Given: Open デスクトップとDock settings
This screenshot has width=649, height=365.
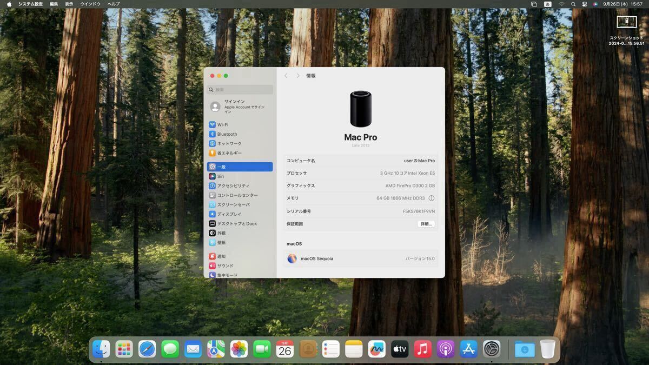Looking at the screenshot, I should [x=240, y=223].
